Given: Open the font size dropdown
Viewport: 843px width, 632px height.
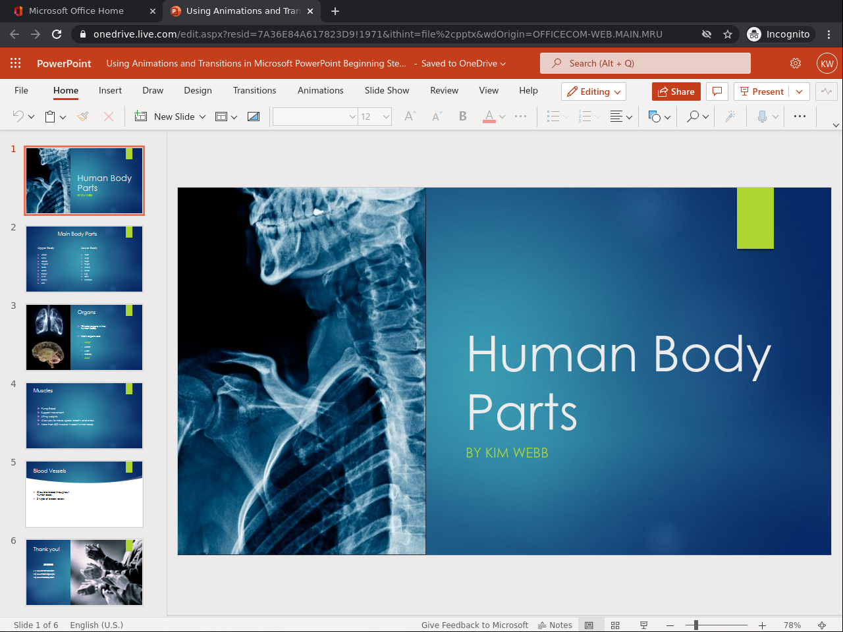Looking at the screenshot, I should click(x=386, y=117).
